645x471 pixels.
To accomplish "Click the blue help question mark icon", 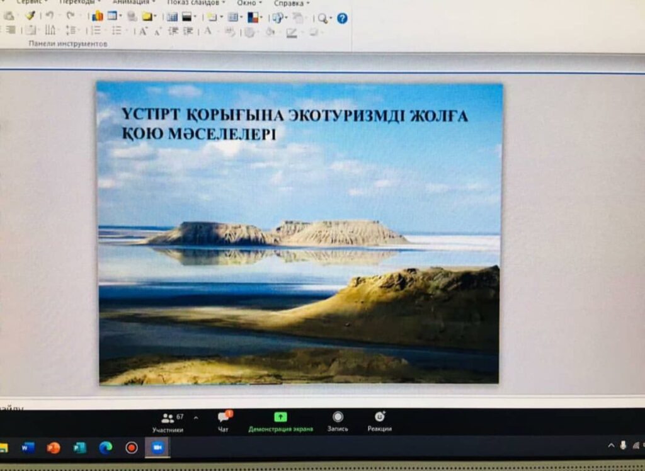I will click(x=342, y=18).
